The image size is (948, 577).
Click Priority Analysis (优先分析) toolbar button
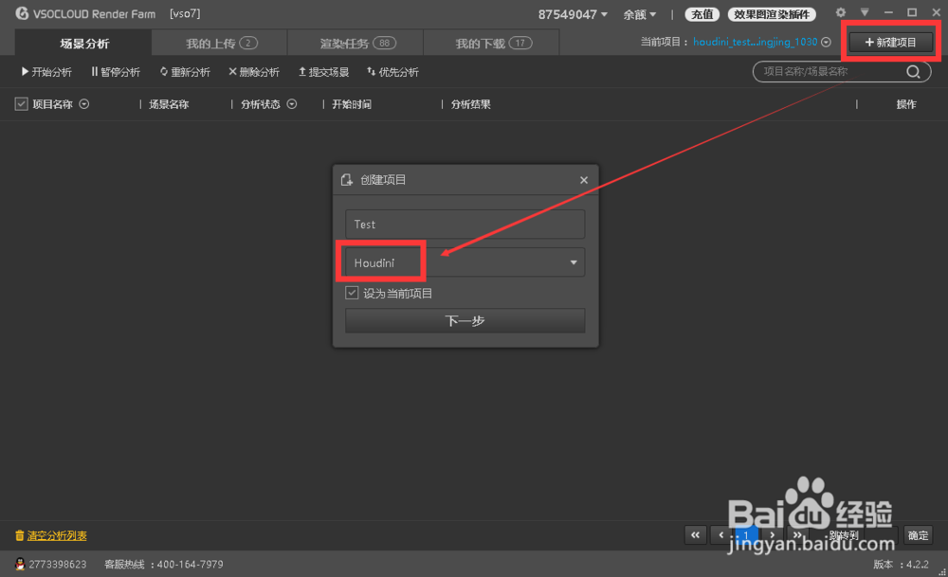[393, 72]
